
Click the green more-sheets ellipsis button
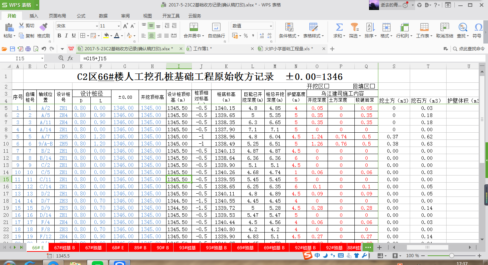click(368, 248)
